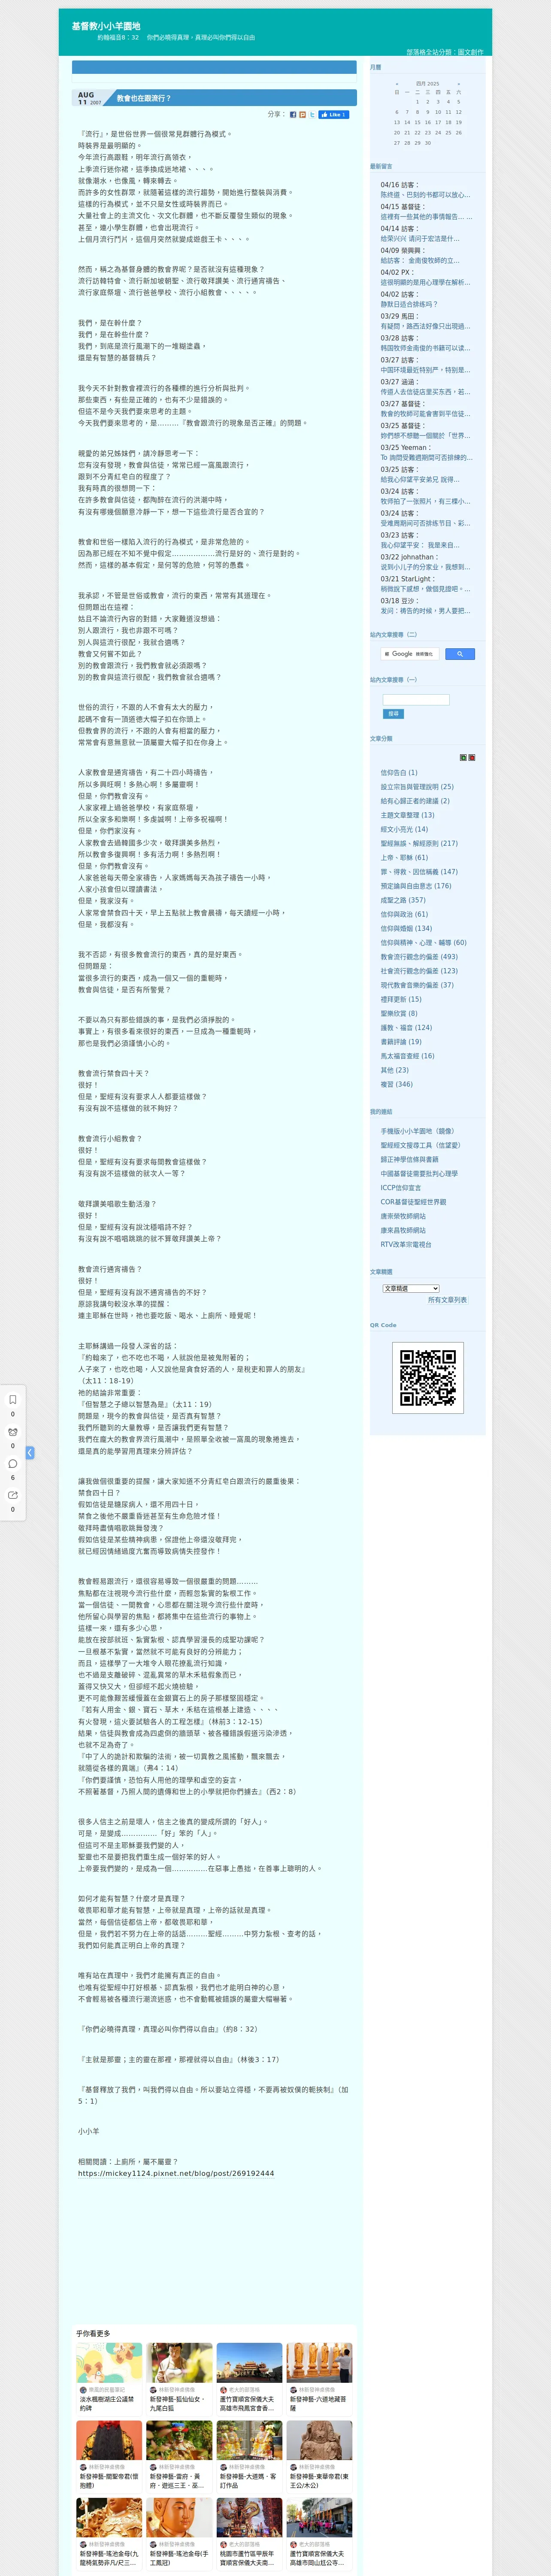Click the Plurk share icon beside Facebook

pos(303,115)
